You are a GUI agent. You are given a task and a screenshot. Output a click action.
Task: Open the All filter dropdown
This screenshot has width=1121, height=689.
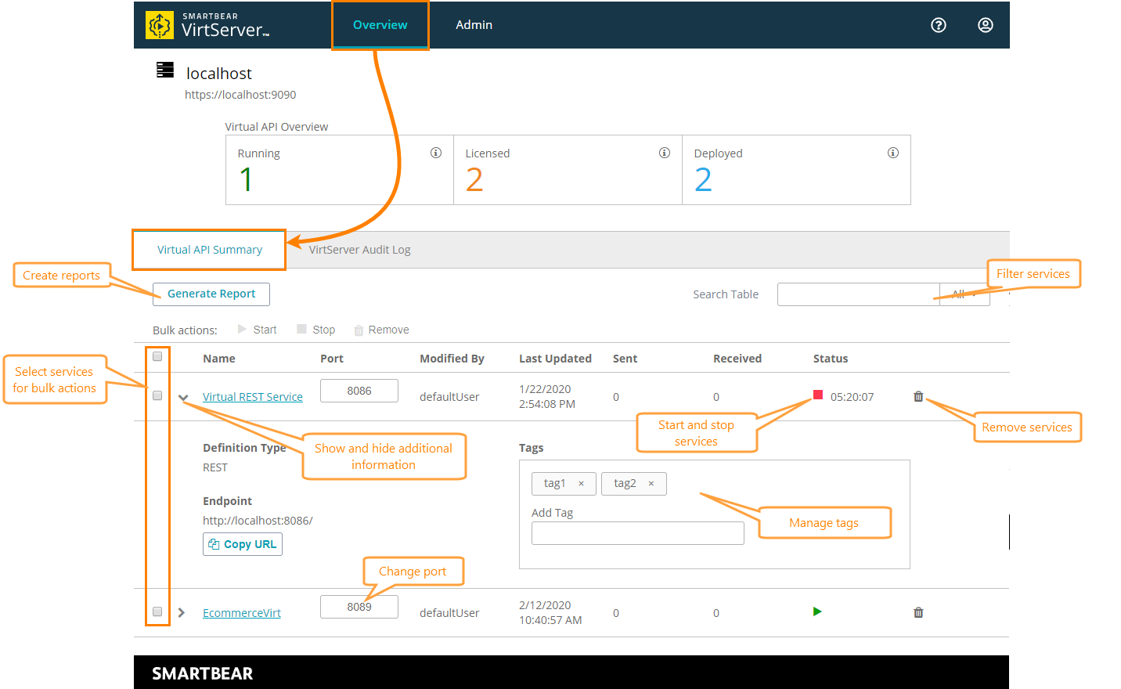tap(964, 294)
